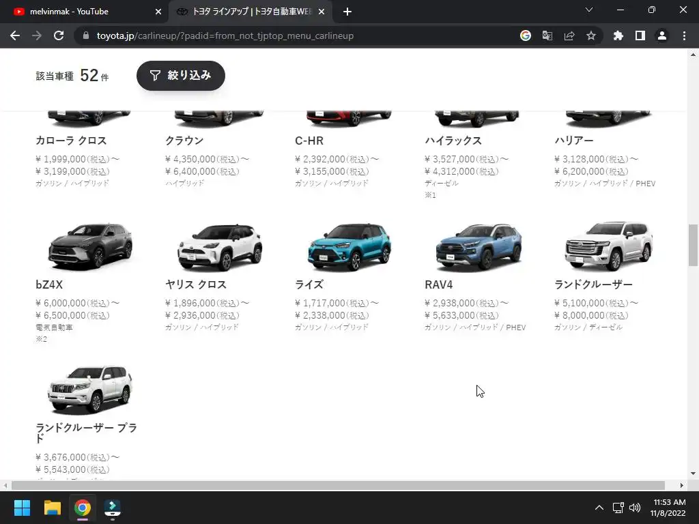Click the blue ライズ car image

point(349,247)
